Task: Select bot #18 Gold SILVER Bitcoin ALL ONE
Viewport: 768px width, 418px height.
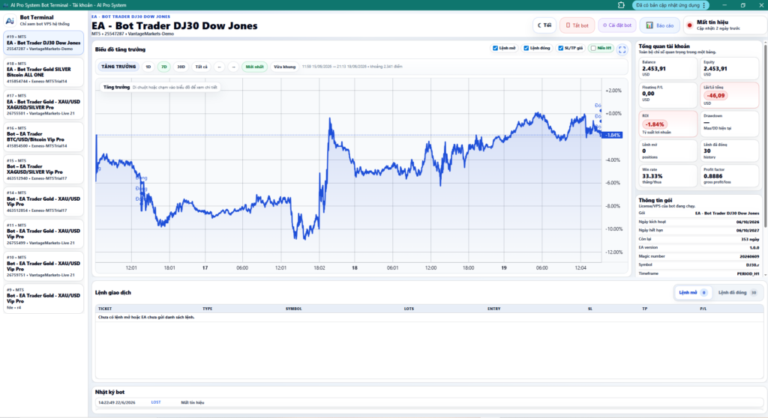Action: pyautogui.click(x=43, y=73)
